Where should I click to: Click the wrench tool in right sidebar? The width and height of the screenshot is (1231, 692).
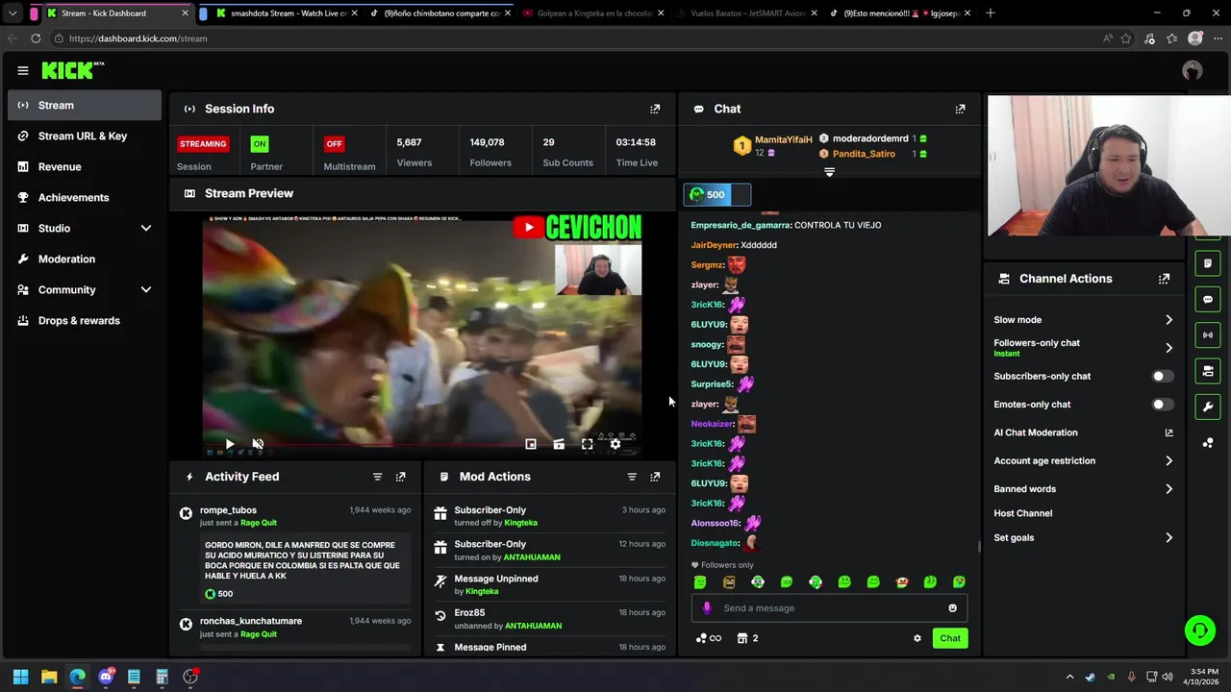pyautogui.click(x=1208, y=407)
